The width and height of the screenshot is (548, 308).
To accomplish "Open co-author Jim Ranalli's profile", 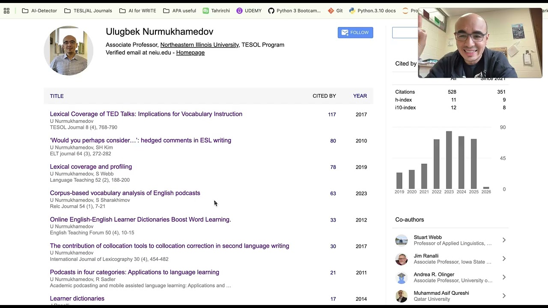I will tap(426, 256).
